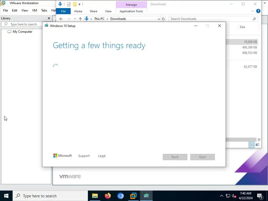This screenshot has height=201, width=268.
Task: Close the Library panel in VMware
Action: tap(49, 18)
